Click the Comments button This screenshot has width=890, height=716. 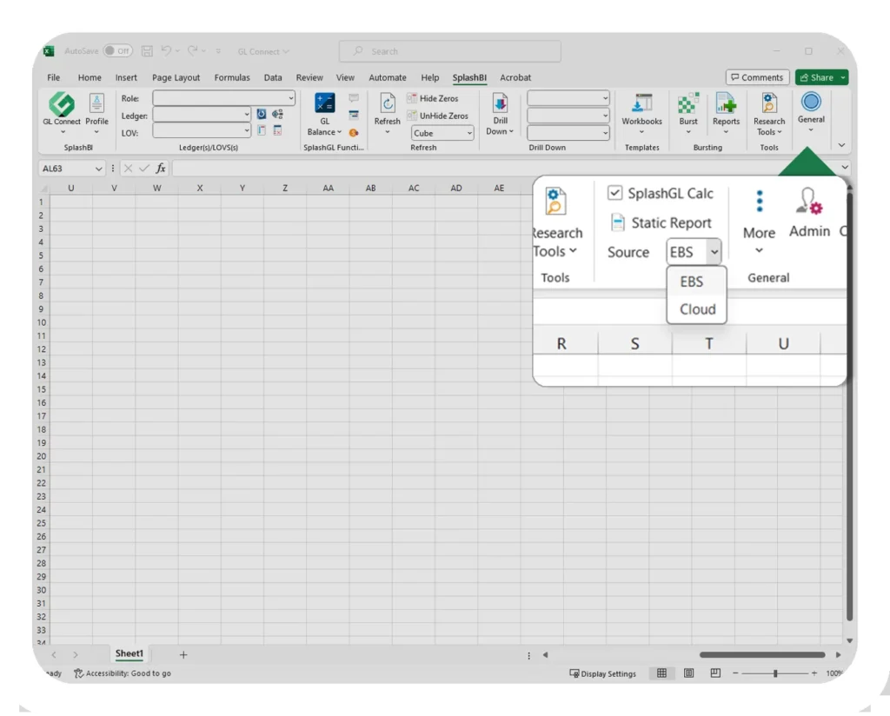tap(757, 78)
